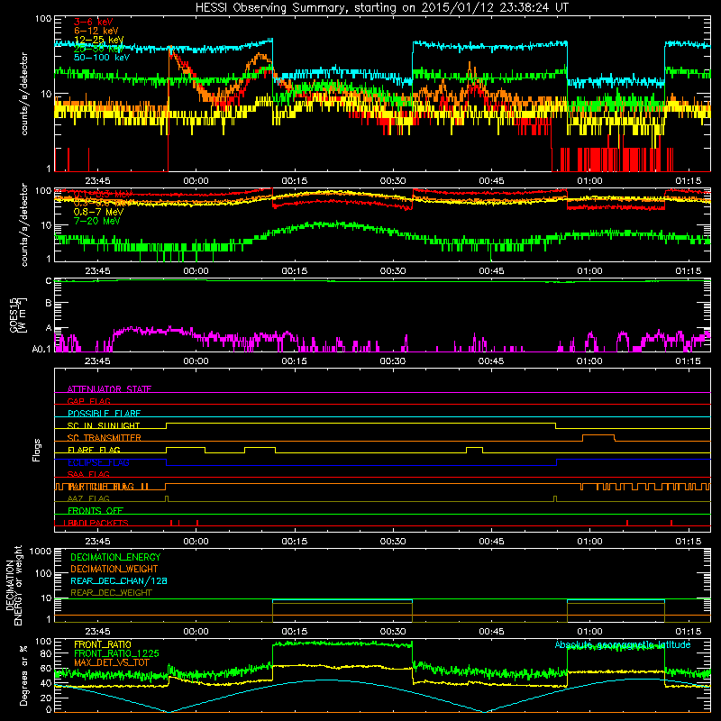The image size is (721, 721).
Task: Click the REAR_DEC_CHAN/128 legend label
Action: (x=119, y=580)
